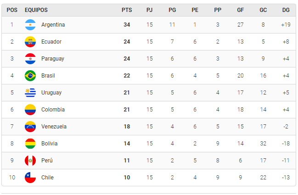Click the Ecuador flag icon
Viewport: 298px width, 195px height.
tap(30, 42)
